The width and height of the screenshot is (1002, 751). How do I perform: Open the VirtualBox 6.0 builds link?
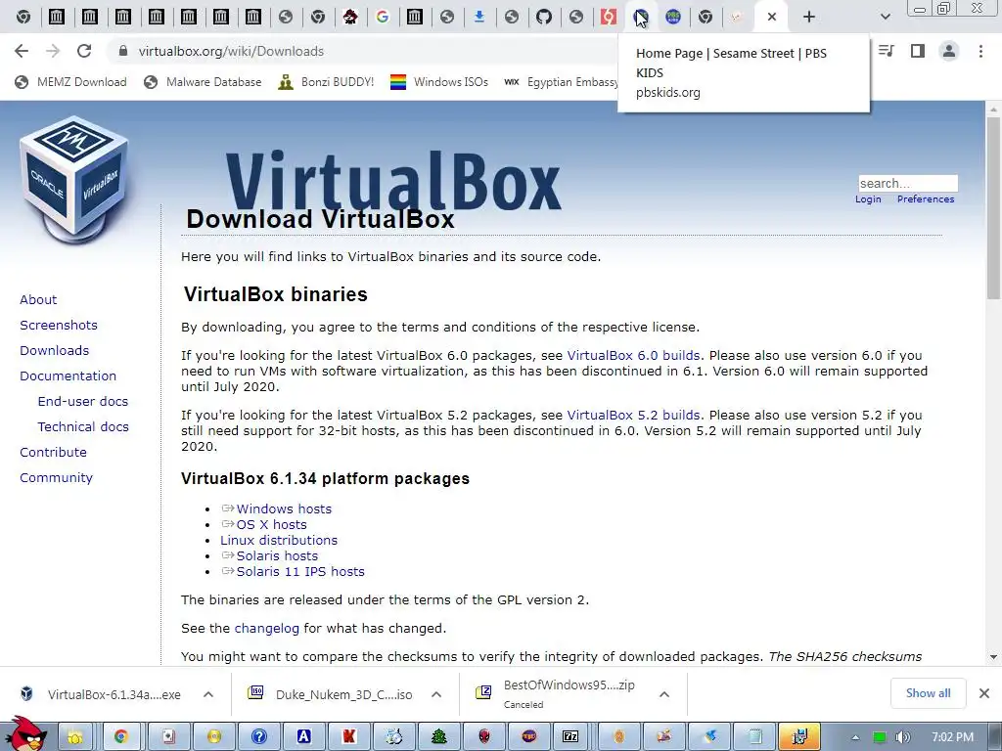pos(633,356)
